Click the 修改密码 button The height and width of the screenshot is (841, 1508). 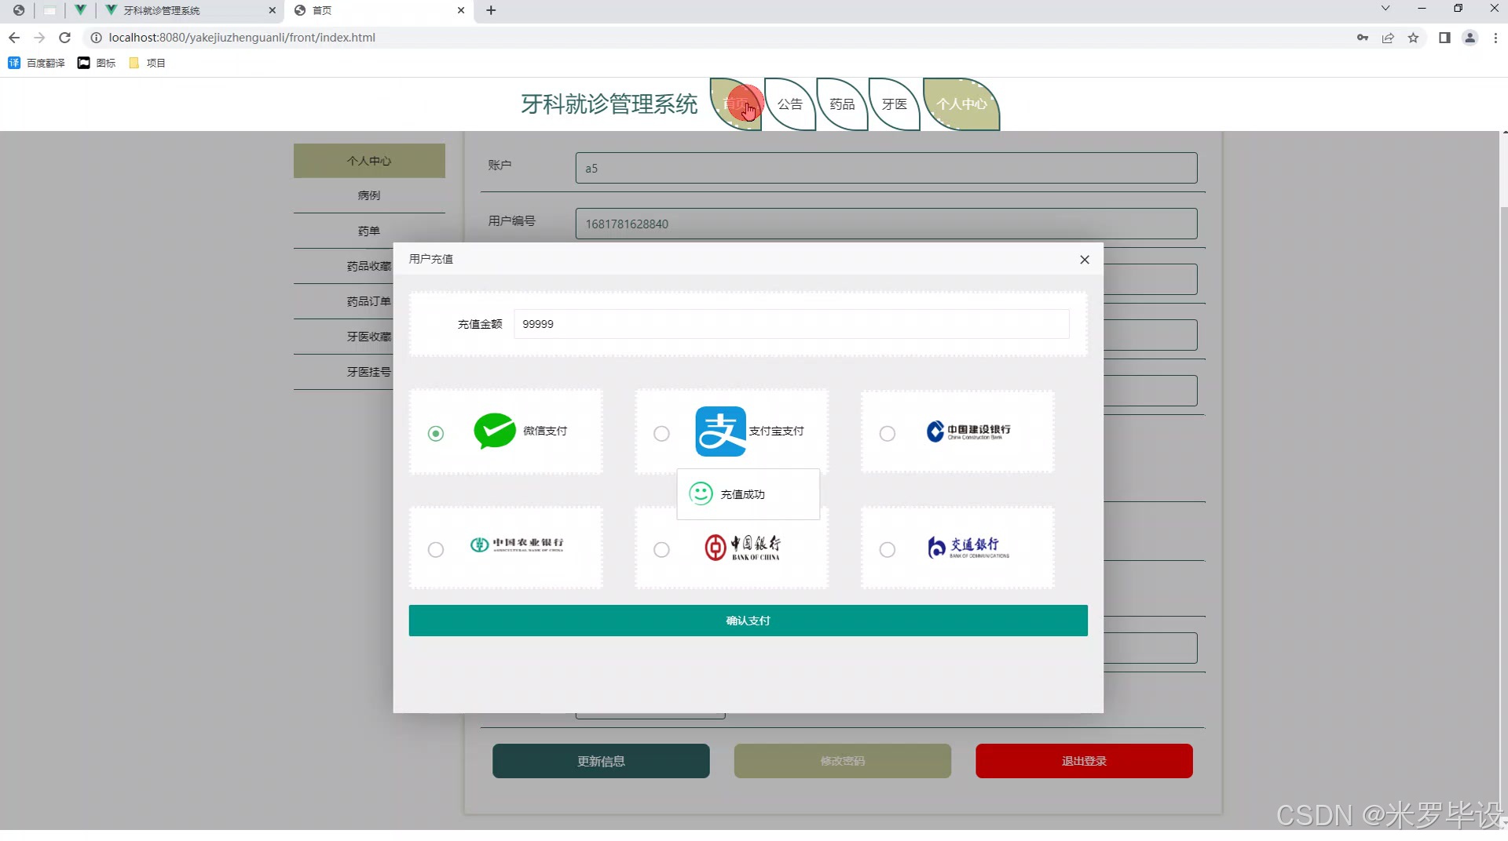tap(843, 761)
